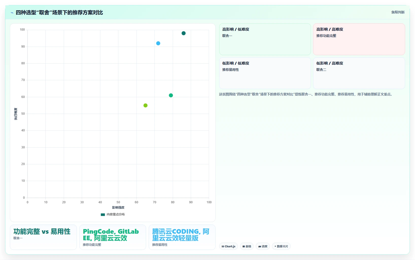This screenshot has width=415, height=260.
Task: Click the main title 四种选型 heading
Action: coord(59,12)
